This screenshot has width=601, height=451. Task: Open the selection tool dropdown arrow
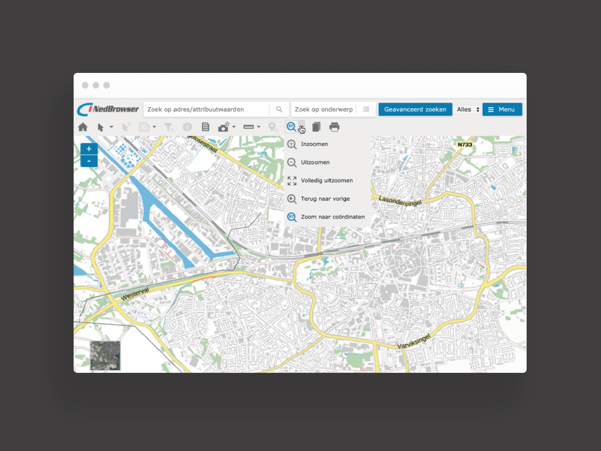point(111,127)
